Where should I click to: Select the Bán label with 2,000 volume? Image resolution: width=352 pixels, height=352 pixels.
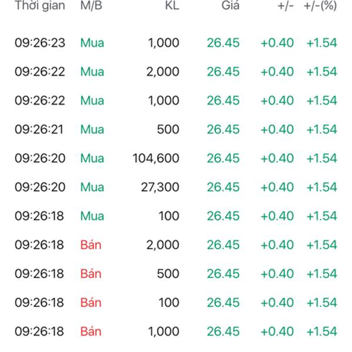tap(91, 245)
